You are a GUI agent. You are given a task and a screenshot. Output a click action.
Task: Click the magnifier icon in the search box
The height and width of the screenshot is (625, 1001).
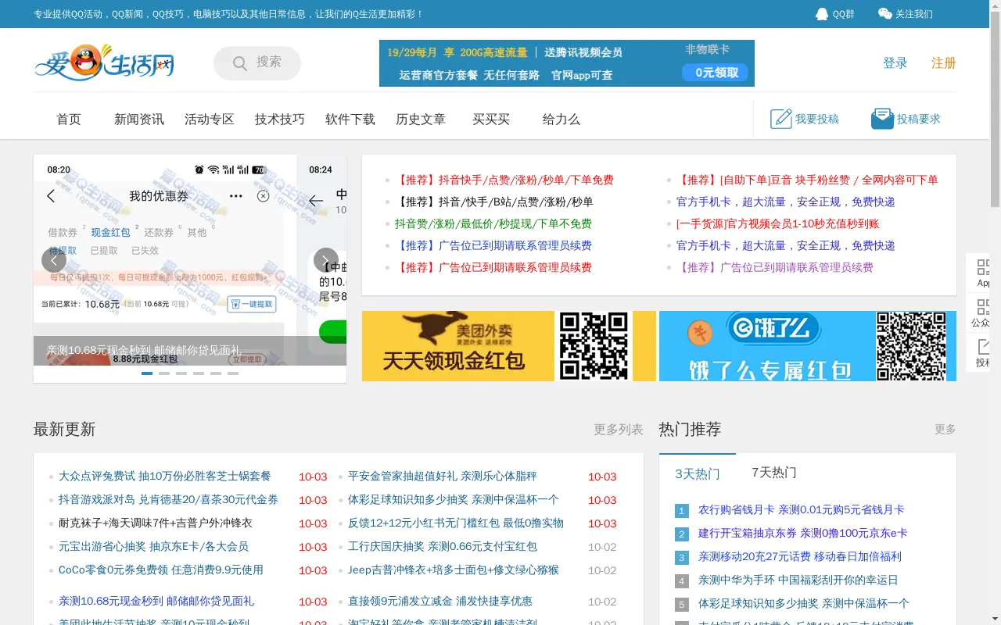pyautogui.click(x=240, y=63)
